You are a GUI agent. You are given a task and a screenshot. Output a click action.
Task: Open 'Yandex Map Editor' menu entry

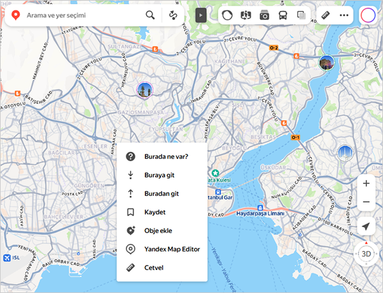tap(162, 250)
